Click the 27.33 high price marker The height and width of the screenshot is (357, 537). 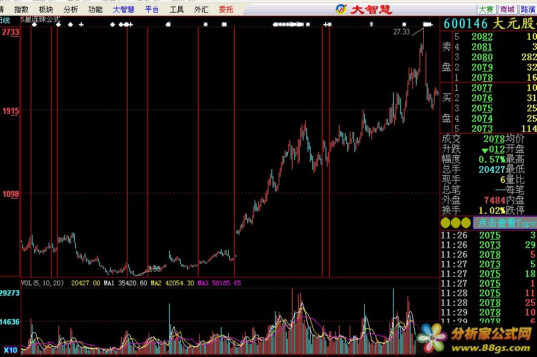[x=402, y=32]
